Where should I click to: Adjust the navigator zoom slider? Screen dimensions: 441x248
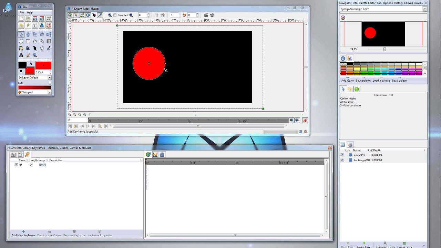pos(384,49)
